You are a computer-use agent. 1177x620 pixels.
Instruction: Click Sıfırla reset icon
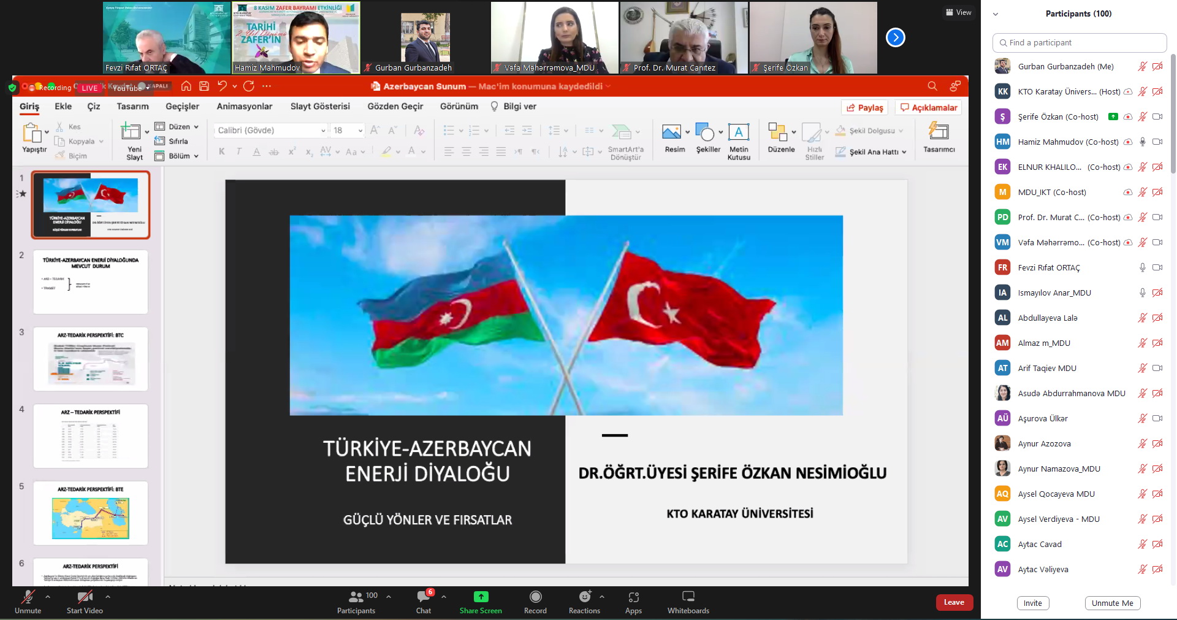(159, 141)
